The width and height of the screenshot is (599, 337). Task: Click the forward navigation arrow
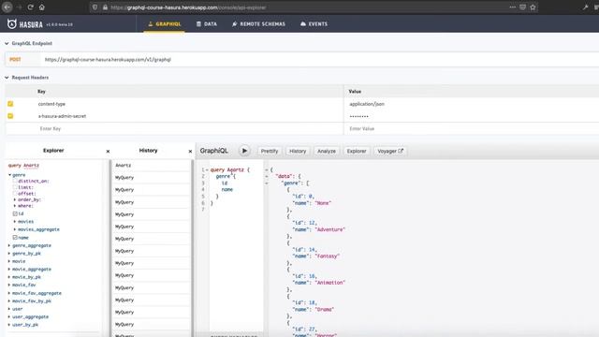(19, 7)
